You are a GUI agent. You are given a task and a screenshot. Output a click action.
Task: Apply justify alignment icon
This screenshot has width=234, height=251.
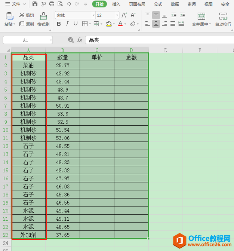[173, 24]
